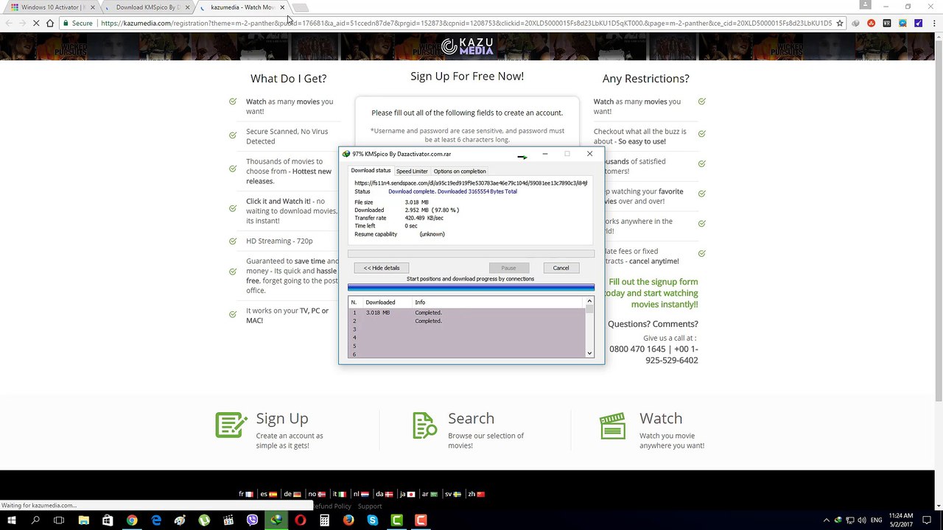Viewport: 943px width, 530px height.
Task: Click the Watch clapperboard icon
Action: click(x=613, y=425)
